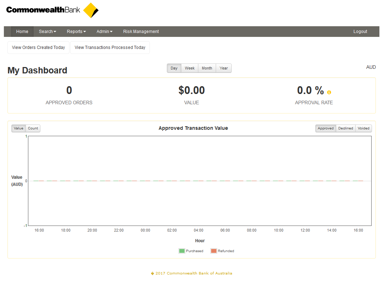Open the Admin dropdown menu

(x=105, y=32)
